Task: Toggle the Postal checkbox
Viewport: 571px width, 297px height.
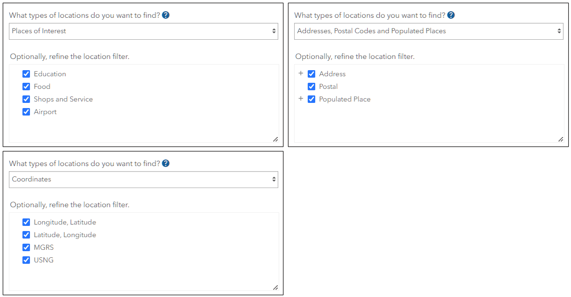Action: tap(311, 87)
